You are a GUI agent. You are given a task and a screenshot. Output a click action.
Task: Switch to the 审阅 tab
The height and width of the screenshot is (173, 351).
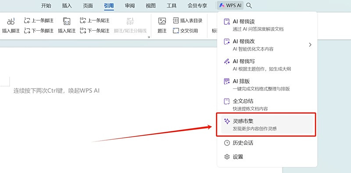click(130, 6)
